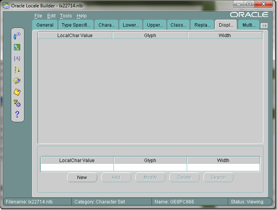Close the Oracle Locale Builder window

tap(263, 4)
